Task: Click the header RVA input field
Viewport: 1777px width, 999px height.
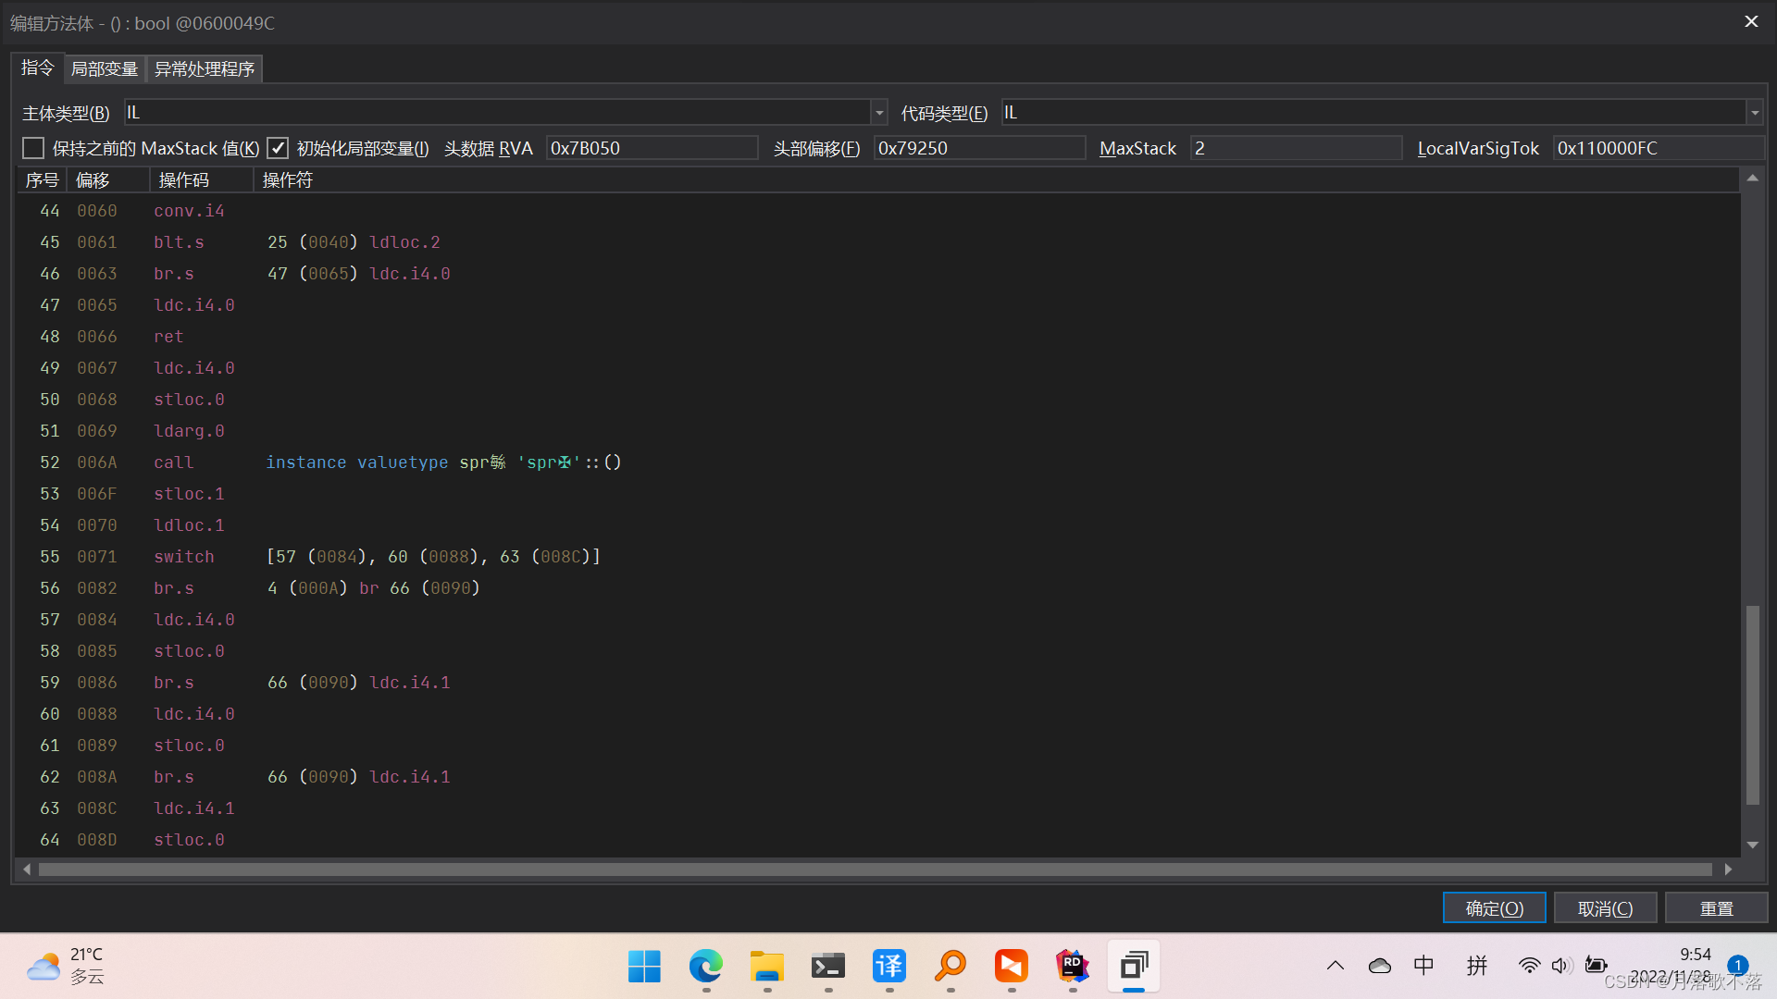Action: pos(652,148)
